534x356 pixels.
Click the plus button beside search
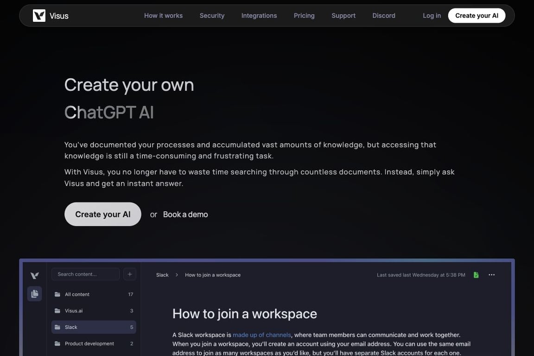[130, 274]
